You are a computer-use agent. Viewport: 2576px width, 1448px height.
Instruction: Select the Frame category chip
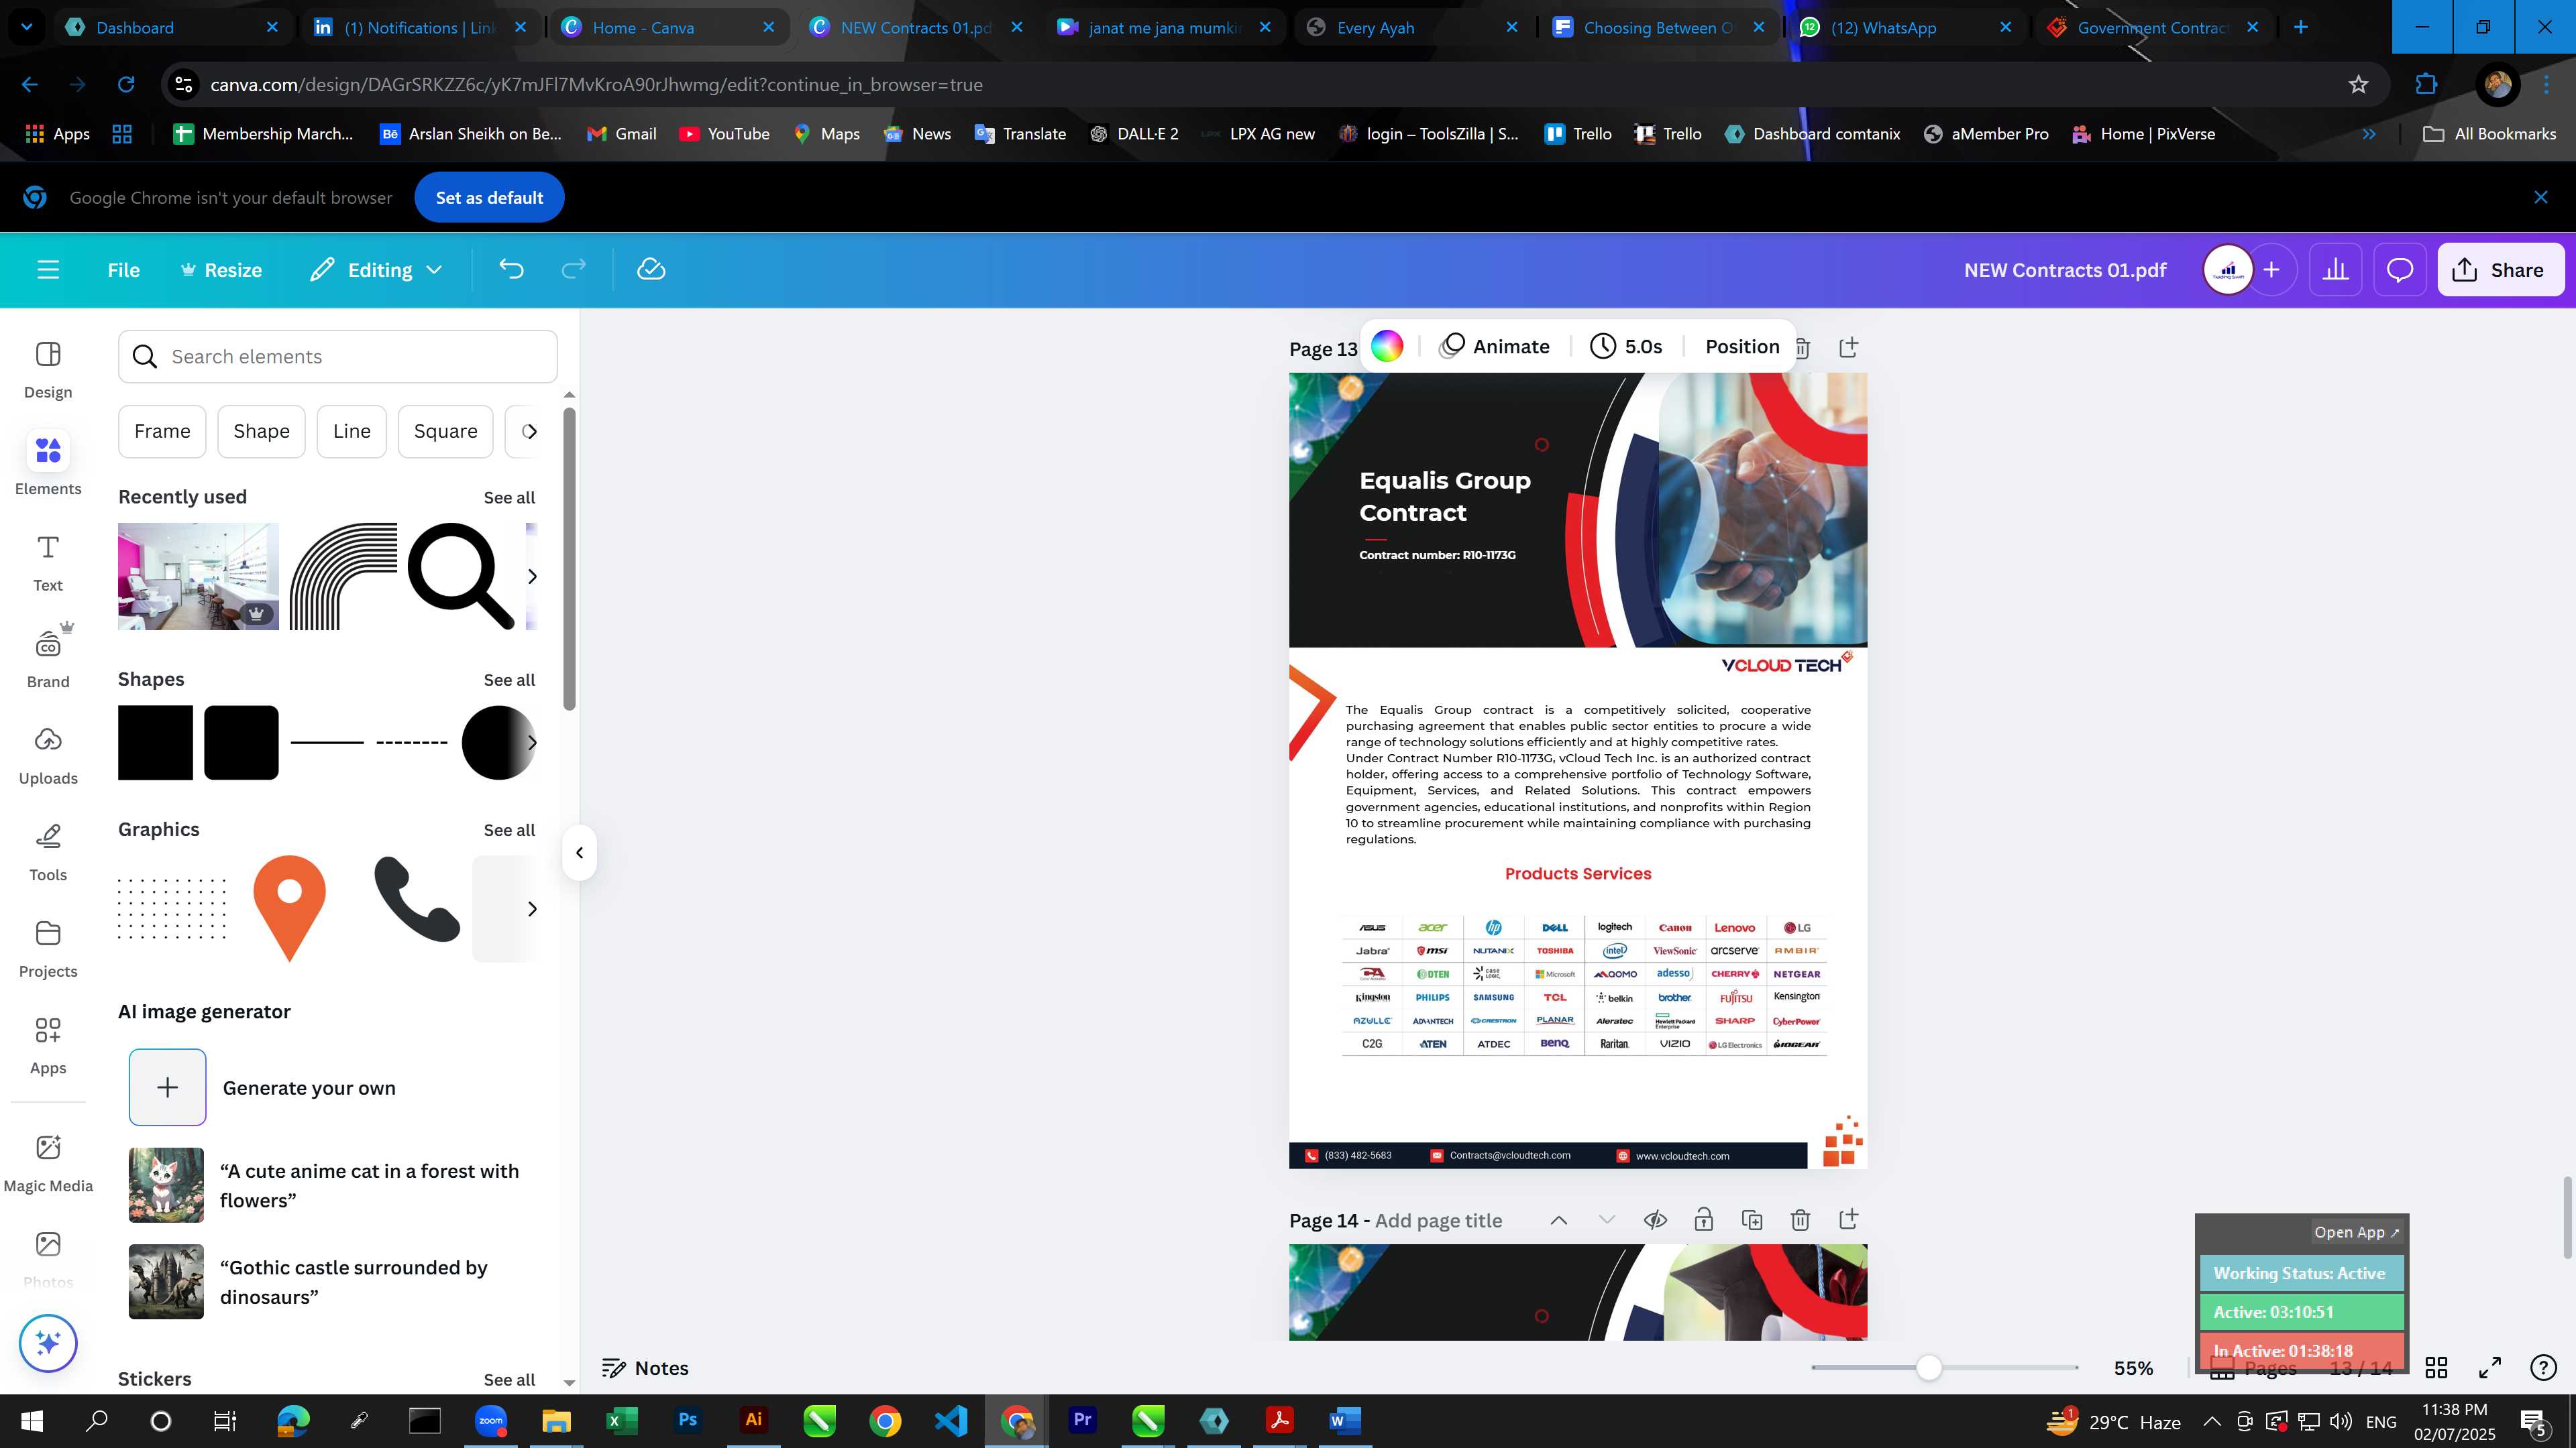pyautogui.click(x=162, y=432)
